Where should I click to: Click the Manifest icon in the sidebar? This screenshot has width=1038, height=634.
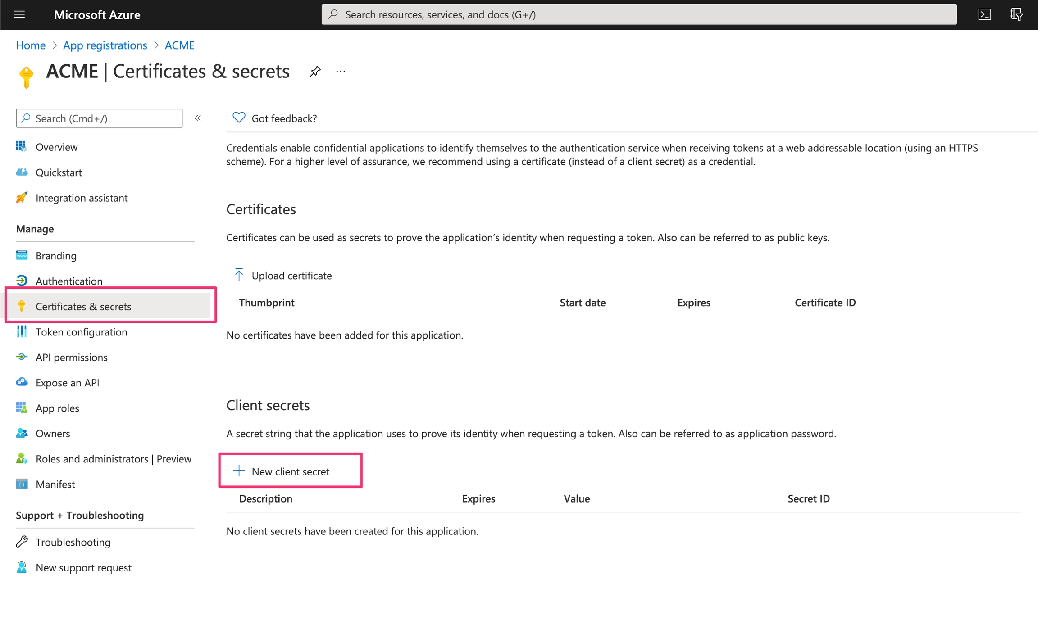[22, 484]
